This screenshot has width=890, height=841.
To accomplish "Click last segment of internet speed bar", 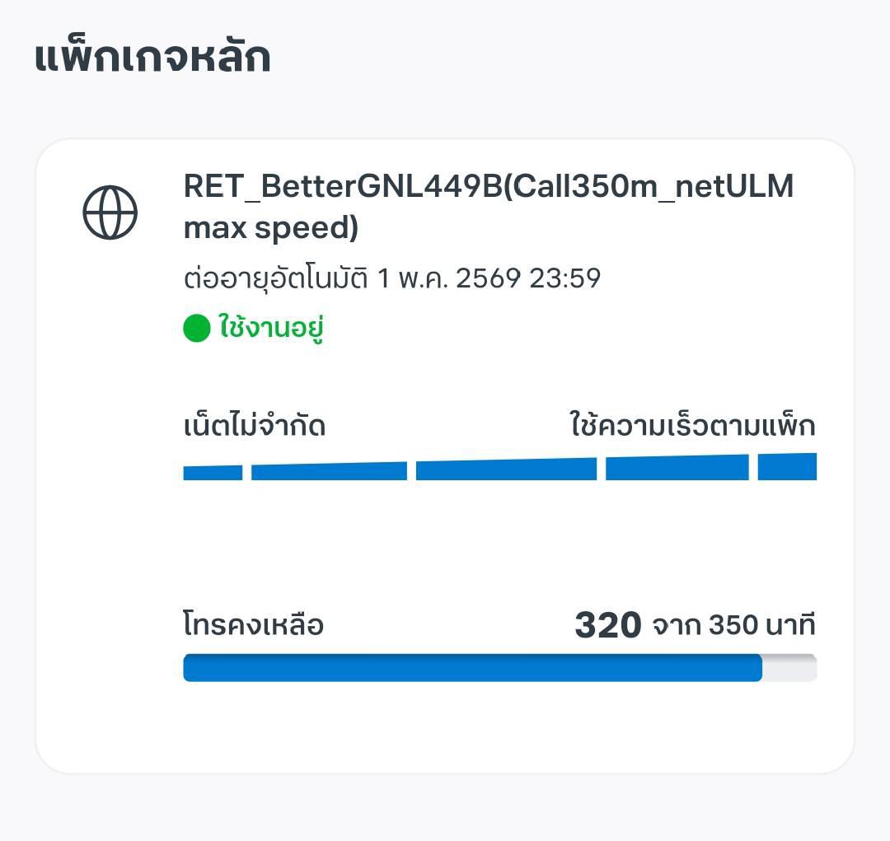I will tap(787, 466).
